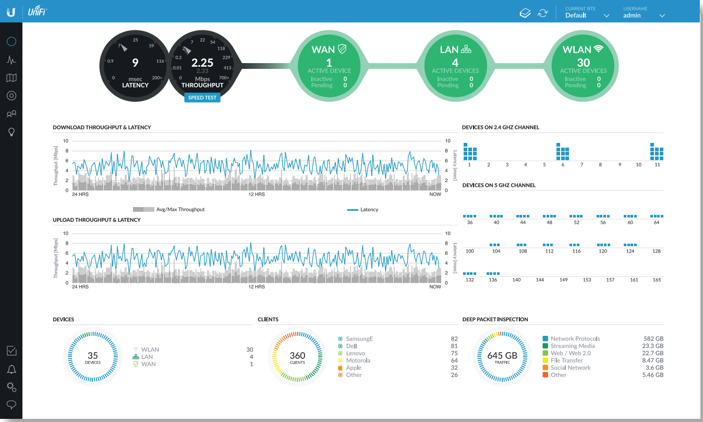Click the refresh icon in header
This screenshot has width=703, height=422.
point(543,13)
